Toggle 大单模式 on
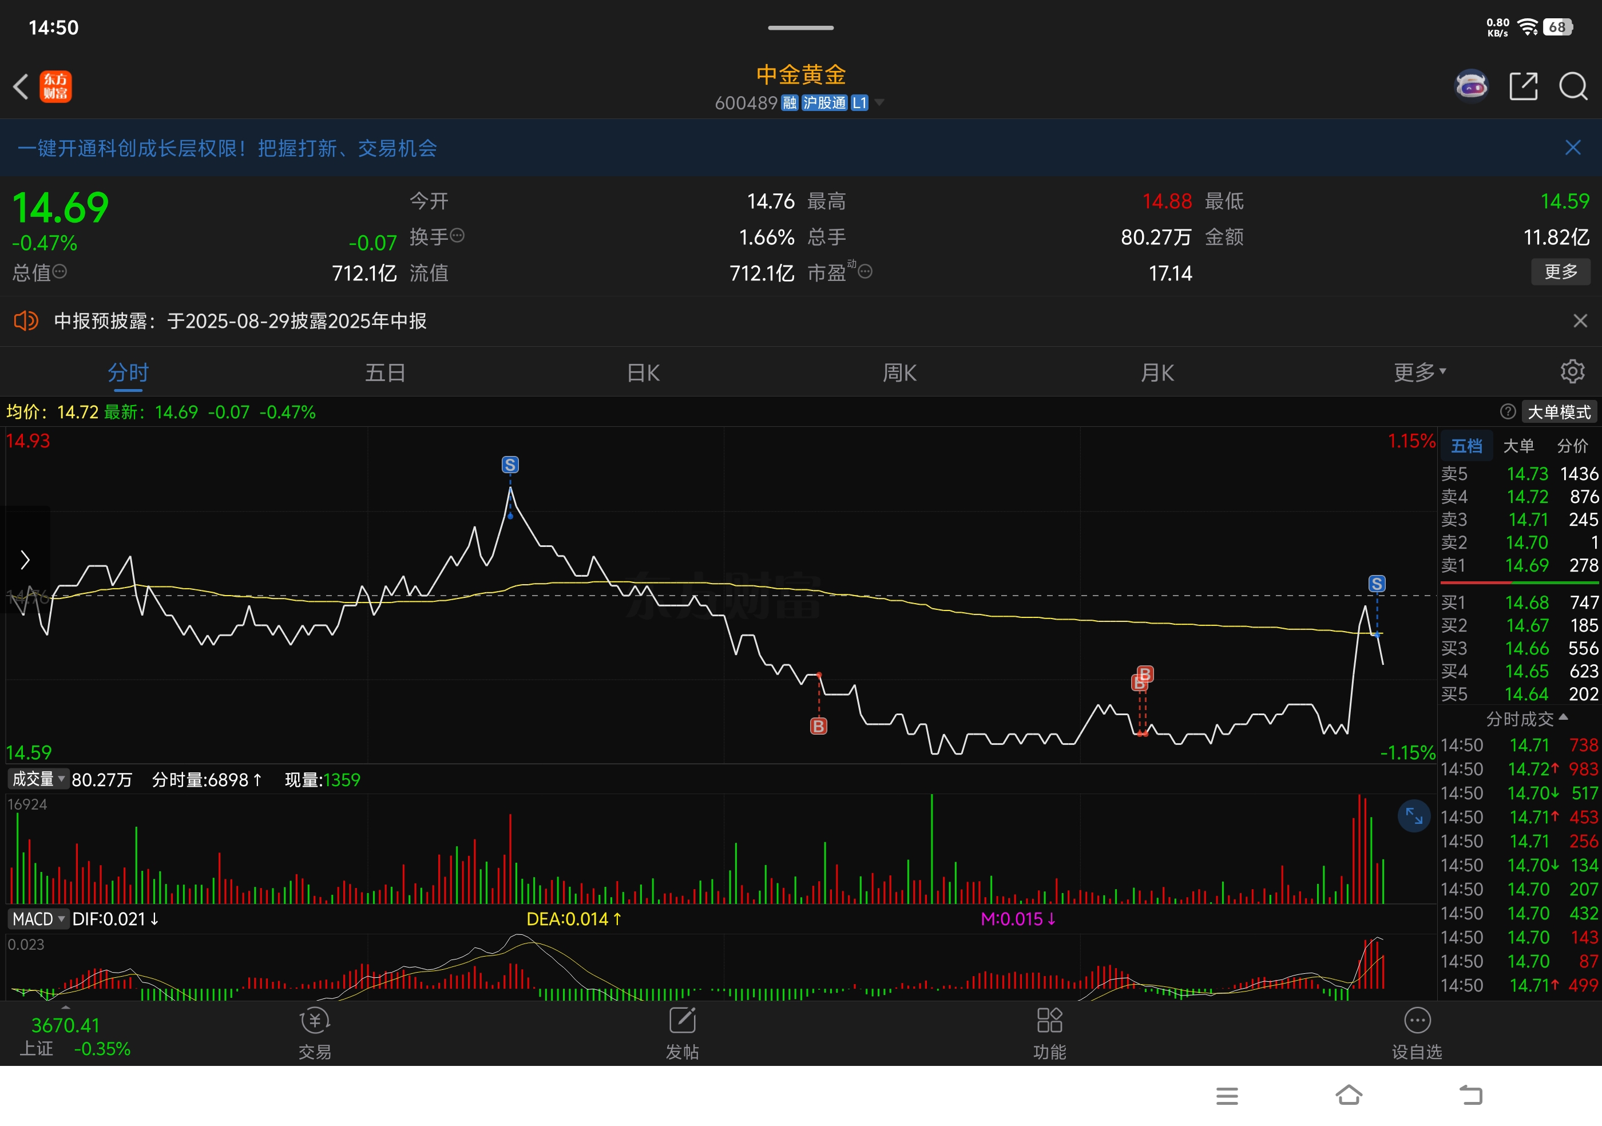This screenshot has height=1126, width=1602. click(x=1559, y=411)
